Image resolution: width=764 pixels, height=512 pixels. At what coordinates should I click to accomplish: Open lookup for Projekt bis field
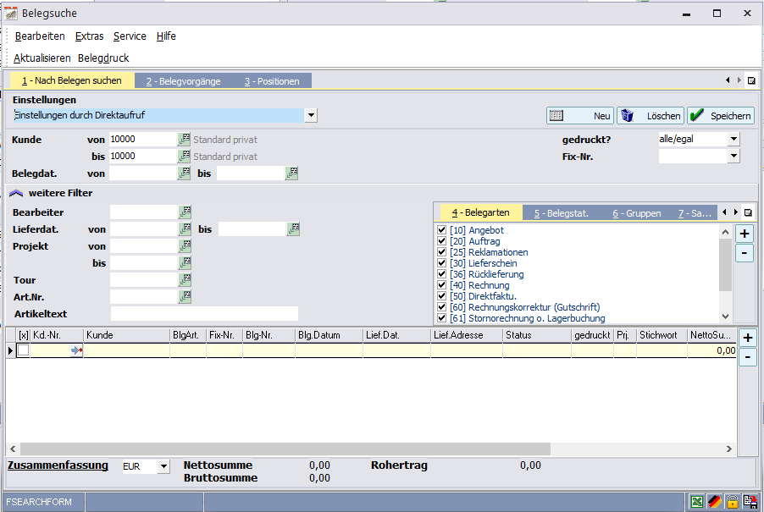coord(185,263)
